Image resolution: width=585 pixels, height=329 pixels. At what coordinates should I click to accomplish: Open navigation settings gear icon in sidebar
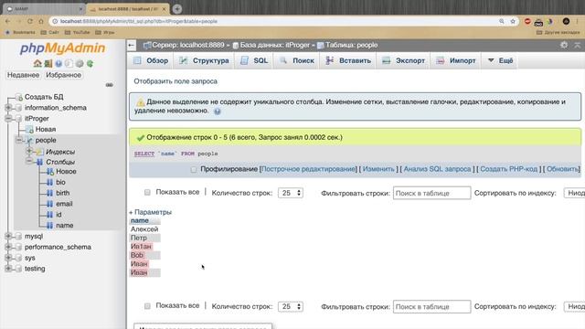80,63
